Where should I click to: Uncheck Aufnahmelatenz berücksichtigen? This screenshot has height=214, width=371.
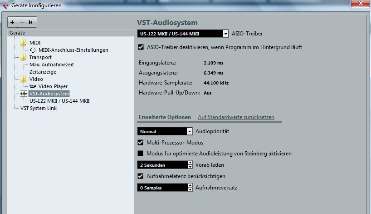click(140, 176)
